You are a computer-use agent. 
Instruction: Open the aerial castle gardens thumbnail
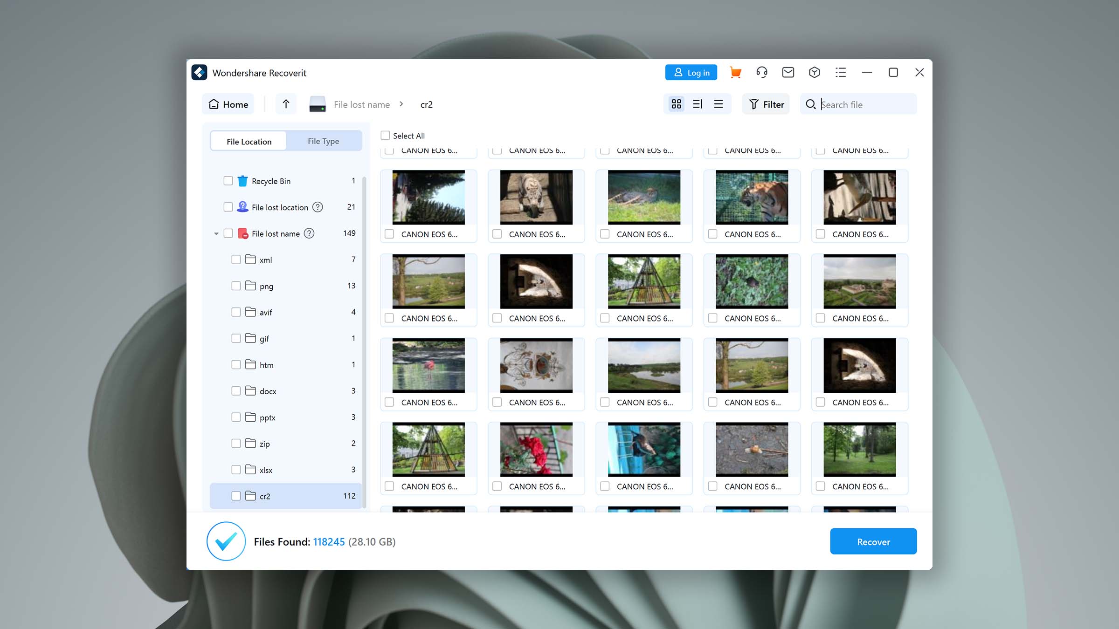[x=859, y=281]
